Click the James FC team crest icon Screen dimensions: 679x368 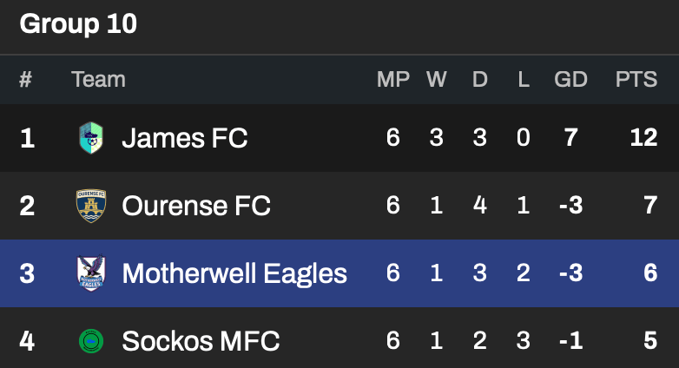(90, 137)
